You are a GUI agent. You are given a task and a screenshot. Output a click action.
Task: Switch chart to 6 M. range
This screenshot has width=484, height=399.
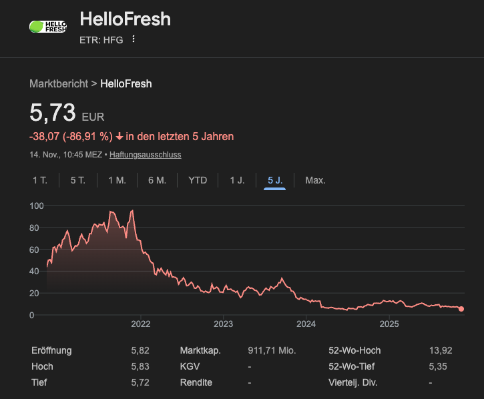pos(157,180)
